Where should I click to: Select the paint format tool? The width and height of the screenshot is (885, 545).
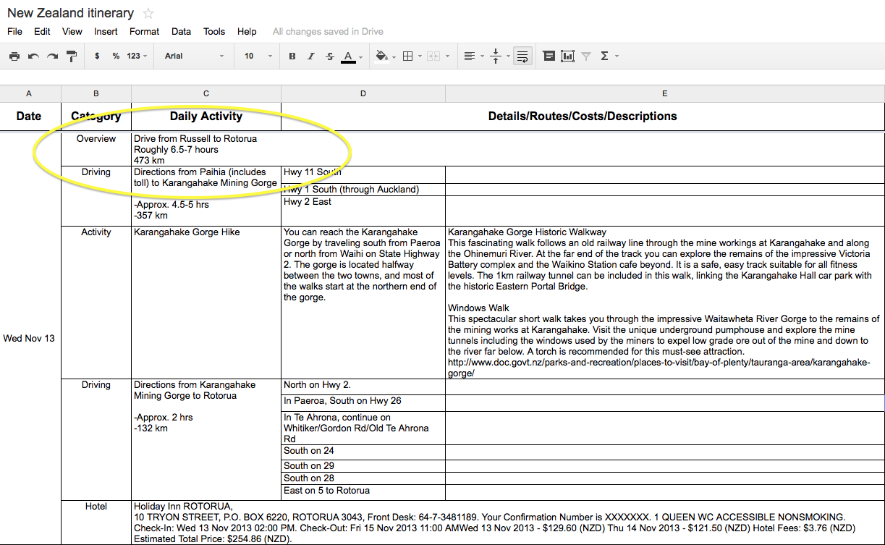point(72,56)
